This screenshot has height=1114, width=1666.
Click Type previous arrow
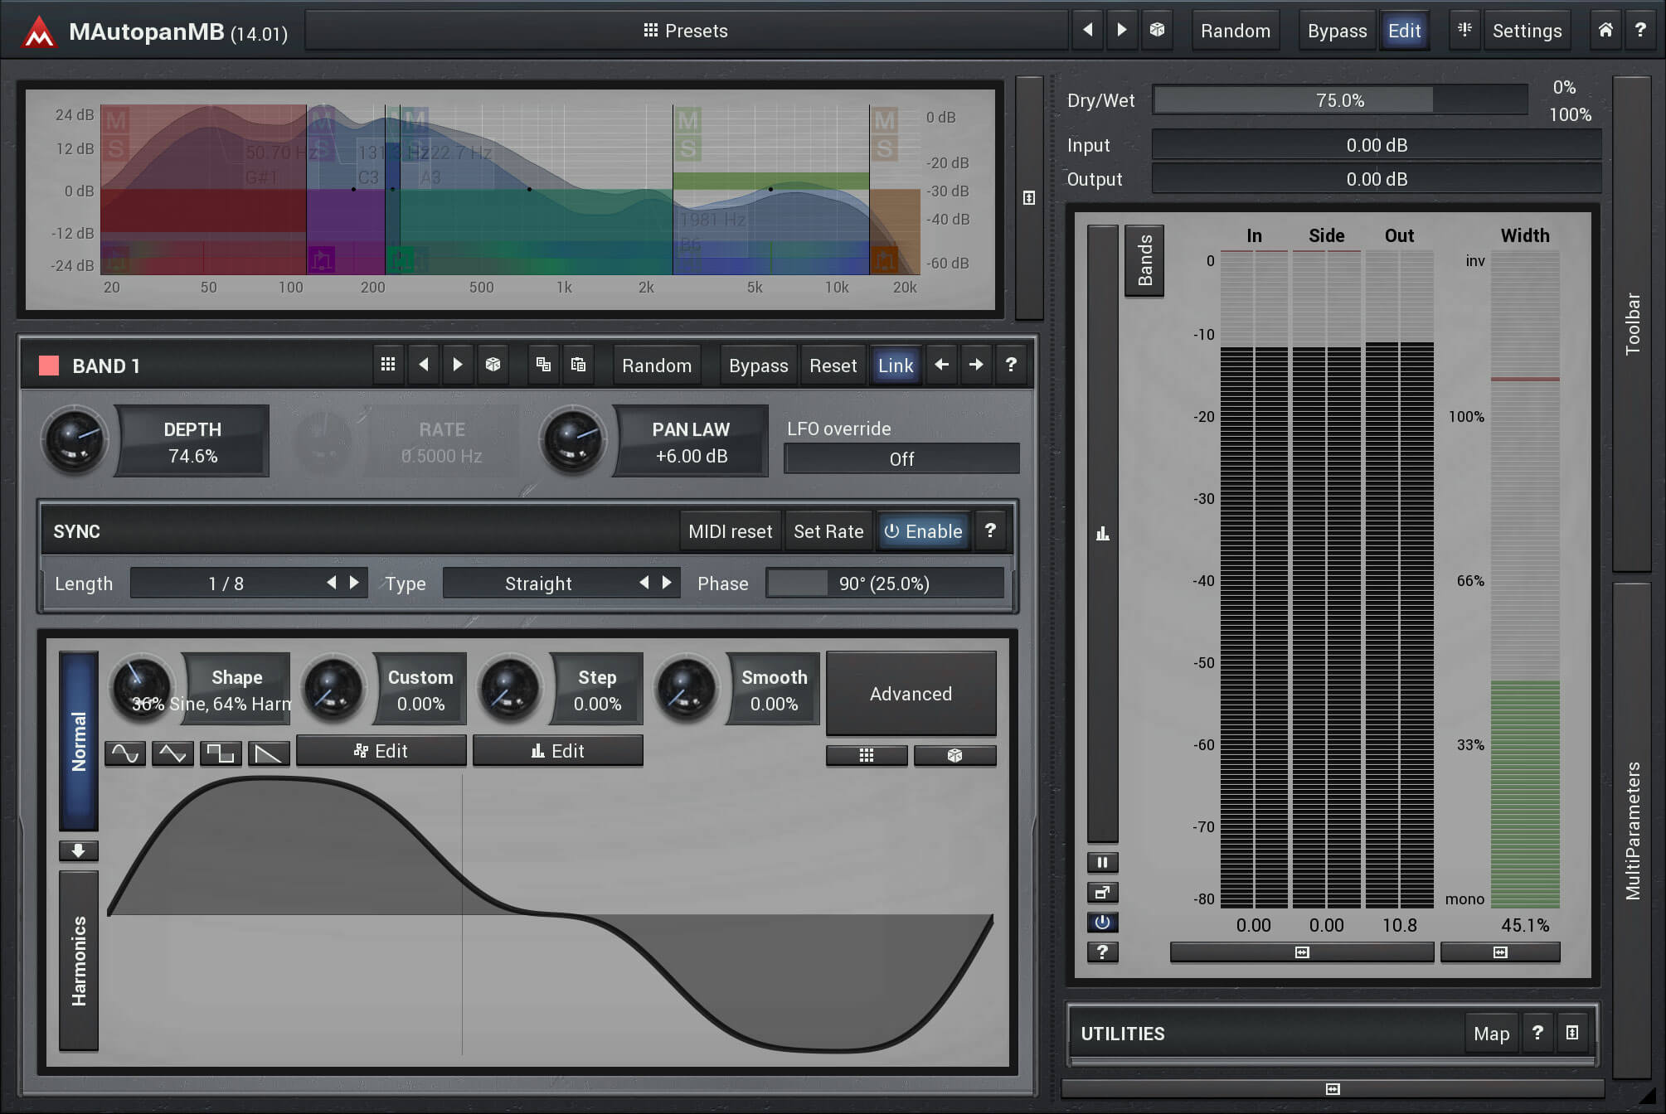coord(644,583)
